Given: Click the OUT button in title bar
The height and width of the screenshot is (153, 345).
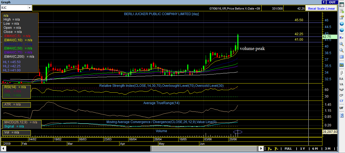Looking at the screenshot, I should coord(332,2).
